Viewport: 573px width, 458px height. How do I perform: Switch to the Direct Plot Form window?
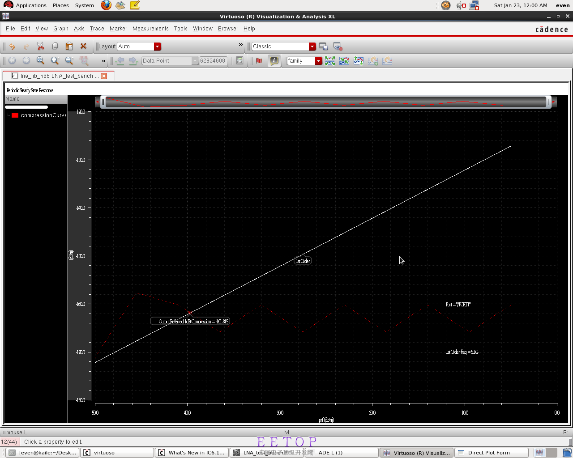[x=492, y=453]
